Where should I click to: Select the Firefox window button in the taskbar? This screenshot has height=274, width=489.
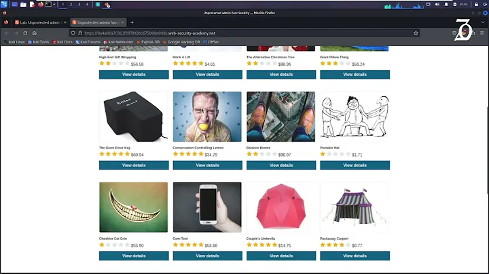click(107, 5)
